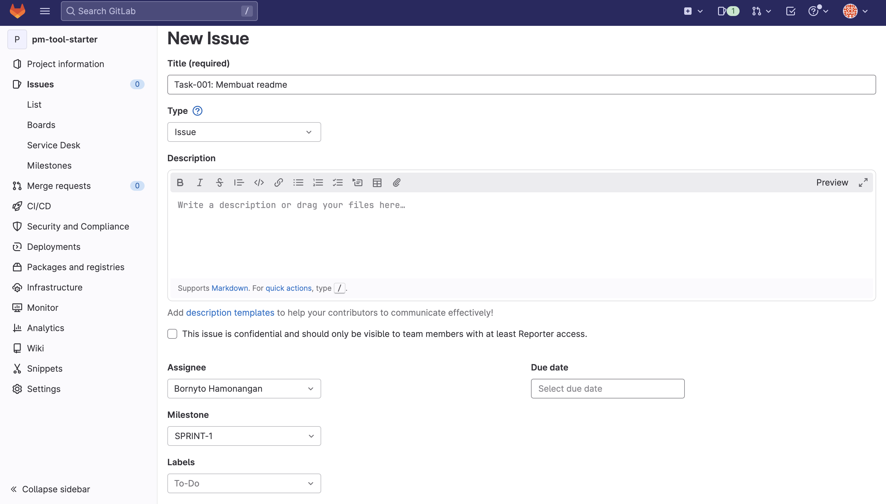Open the To-Do list icon
The image size is (886, 504).
pyautogui.click(x=791, y=11)
